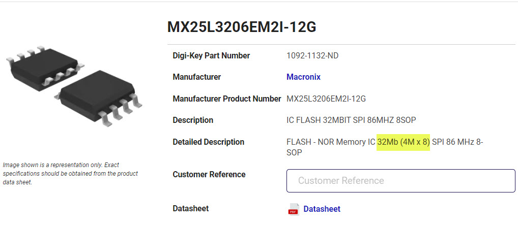Screen dimensions: 518x226
Task: Click the Manufacturer row label
Action: (x=197, y=77)
